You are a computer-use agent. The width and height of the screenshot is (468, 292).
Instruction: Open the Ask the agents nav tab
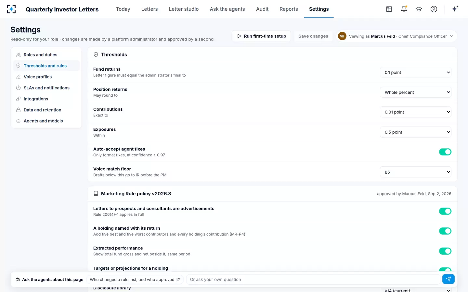[x=227, y=9]
